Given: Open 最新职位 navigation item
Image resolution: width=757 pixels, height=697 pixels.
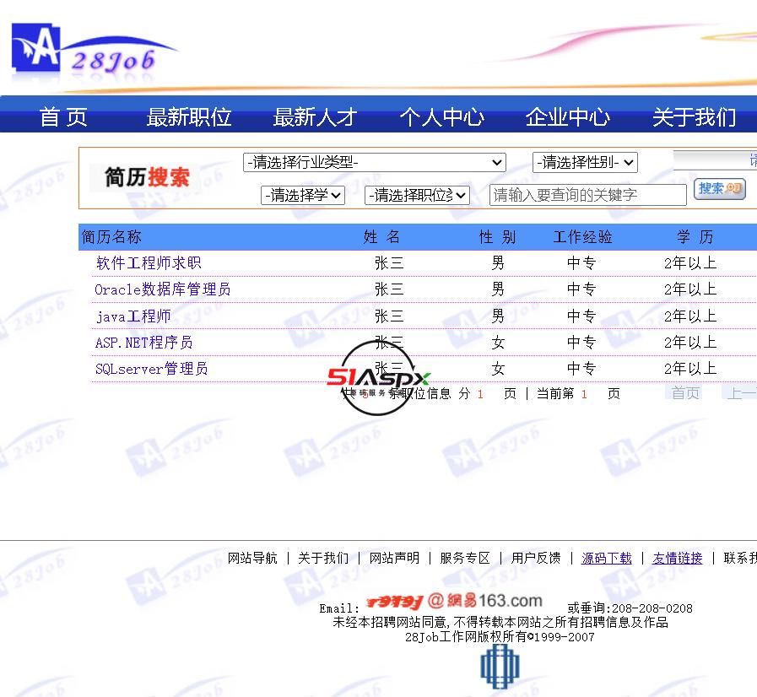Looking at the screenshot, I should tap(189, 116).
